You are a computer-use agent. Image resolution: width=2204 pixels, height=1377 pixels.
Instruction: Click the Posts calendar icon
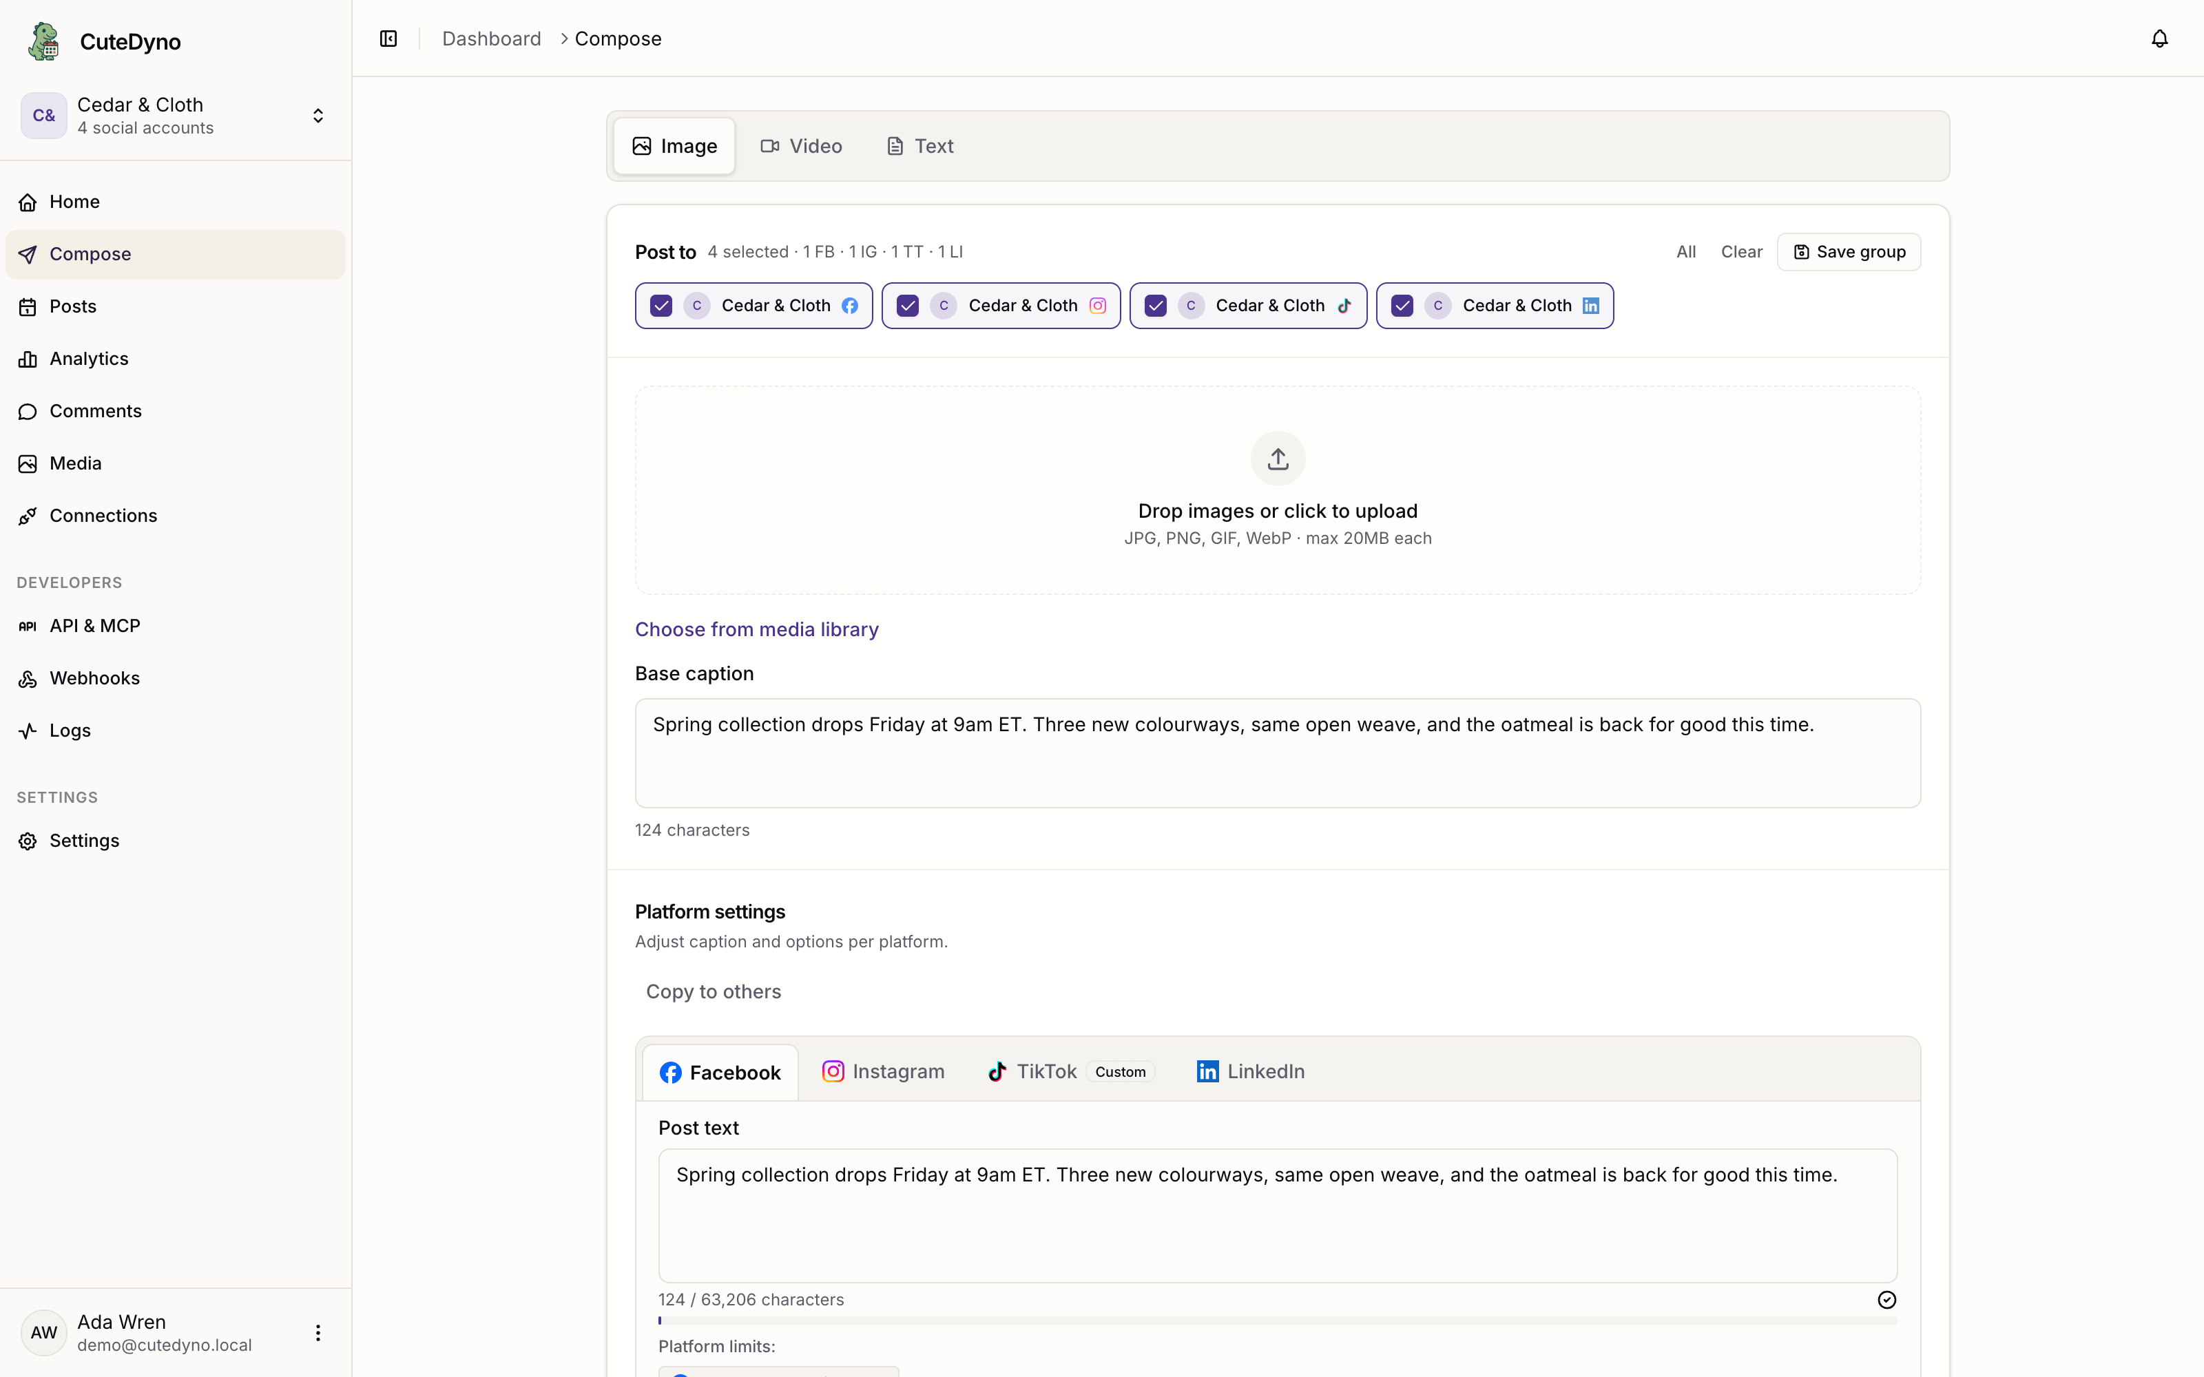coord(28,307)
